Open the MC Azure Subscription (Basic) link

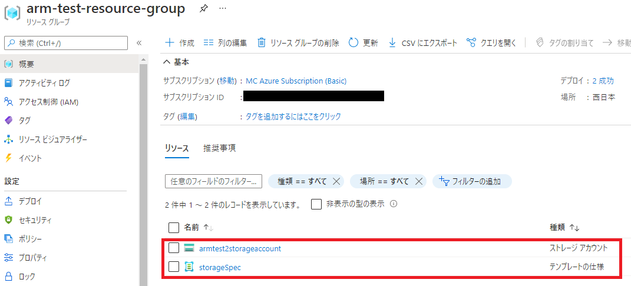(296, 81)
